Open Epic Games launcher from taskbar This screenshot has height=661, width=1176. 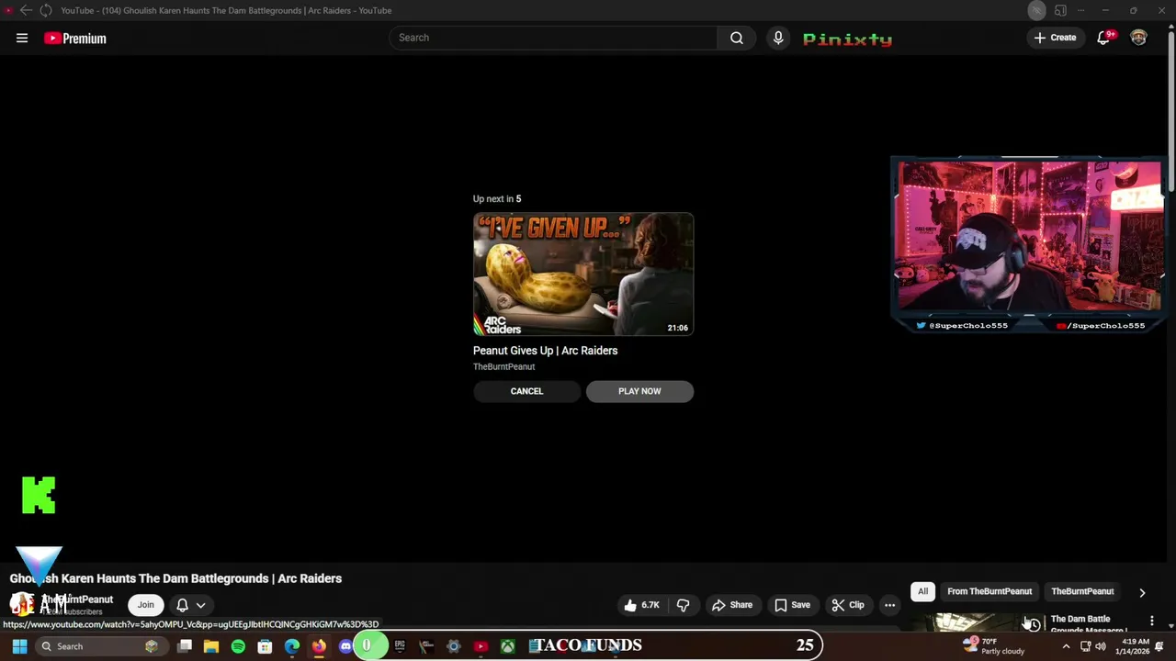coord(400,646)
